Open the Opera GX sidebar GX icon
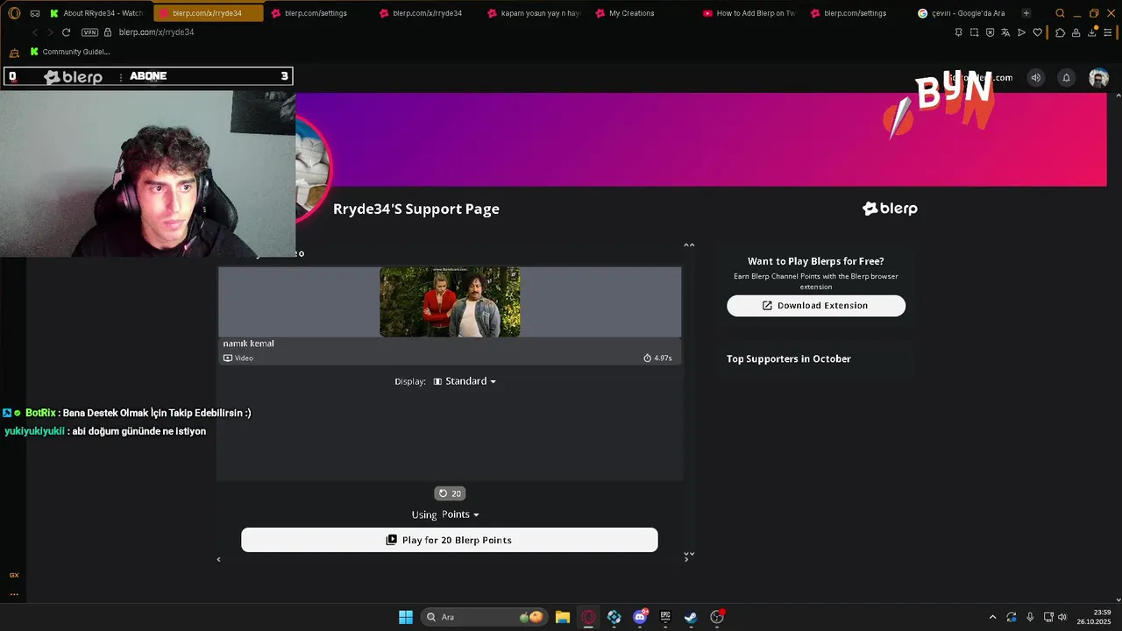Viewport: 1122px width, 631px height. [x=14, y=575]
